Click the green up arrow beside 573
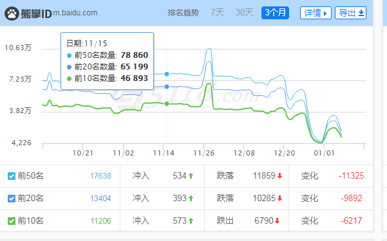This screenshot has width=387, height=241. coord(191,220)
